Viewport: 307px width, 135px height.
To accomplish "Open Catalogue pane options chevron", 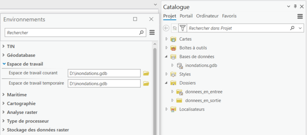I will (289, 7).
